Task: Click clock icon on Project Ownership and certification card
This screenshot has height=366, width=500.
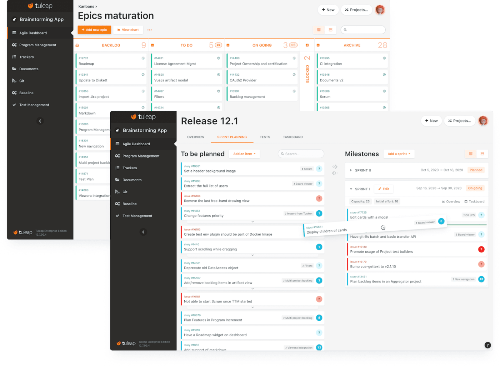Action: [x=294, y=58]
